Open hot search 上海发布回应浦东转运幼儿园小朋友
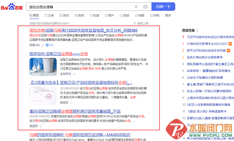The image size is (234, 141). click(x=211, y=98)
